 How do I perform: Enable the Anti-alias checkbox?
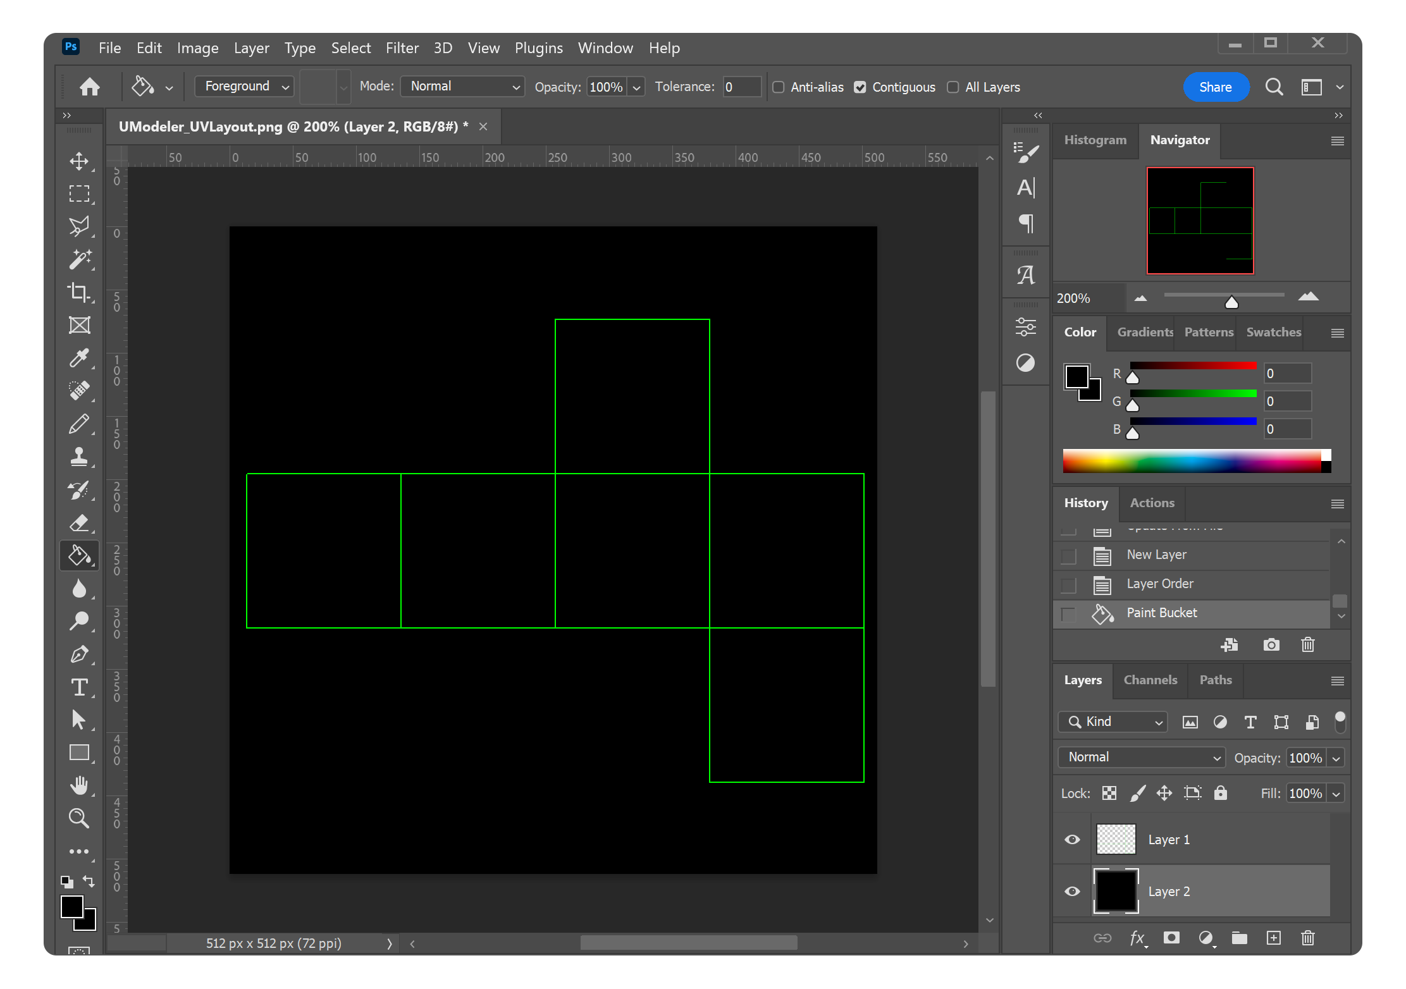[x=779, y=87]
